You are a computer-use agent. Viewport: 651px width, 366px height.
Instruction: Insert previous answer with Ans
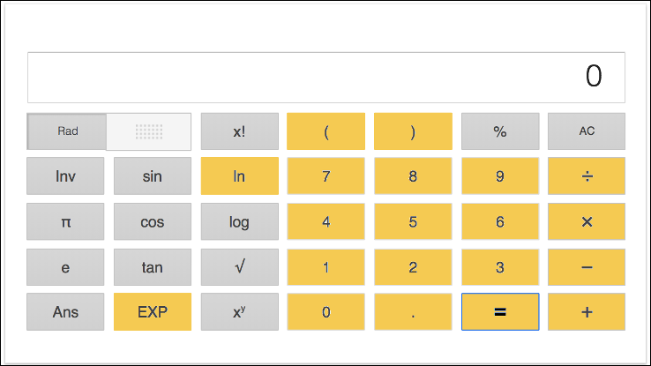pyautogui.click(x=65, y=312)
